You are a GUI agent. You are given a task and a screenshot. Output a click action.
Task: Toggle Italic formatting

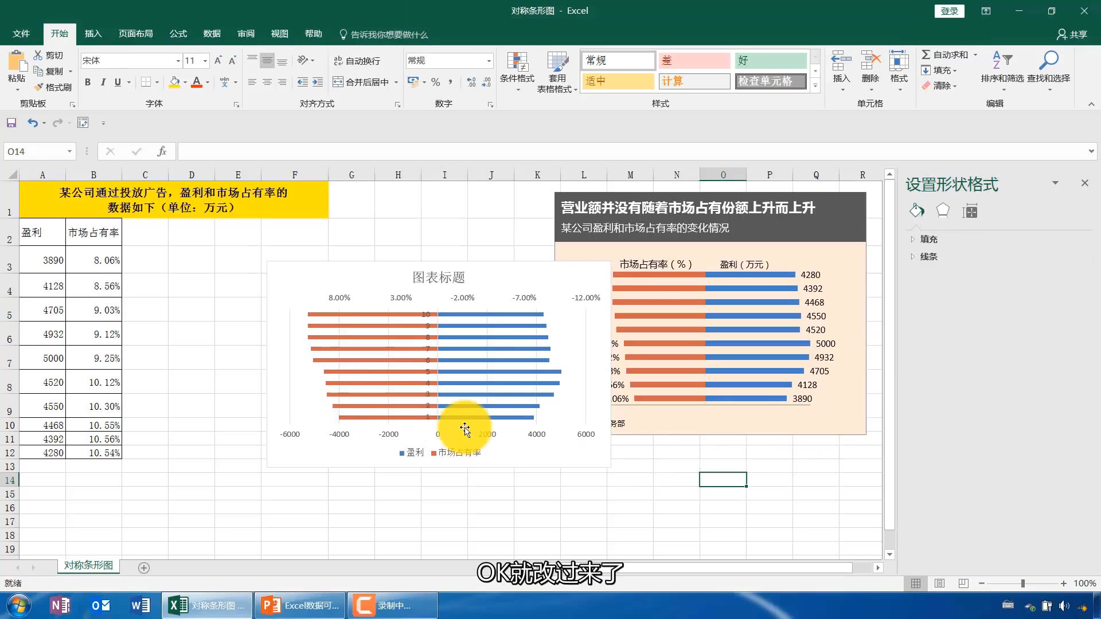pos(103,82)
